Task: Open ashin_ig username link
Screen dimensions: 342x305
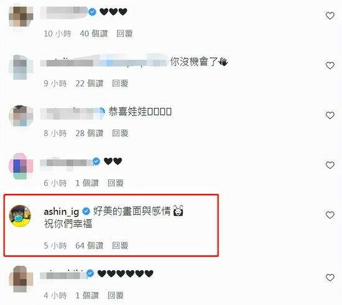Action: [x=62, y=212]
